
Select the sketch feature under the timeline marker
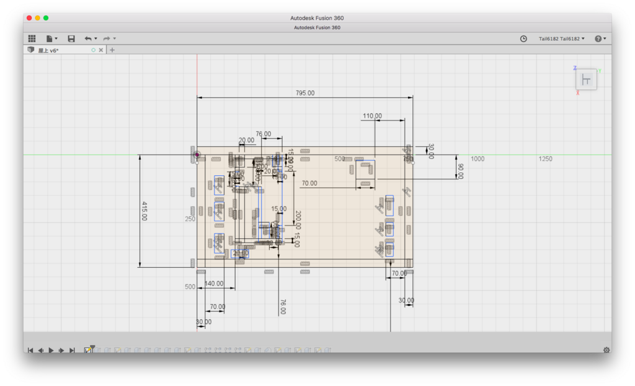tap(87, 351)
